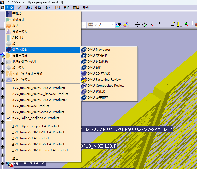Open recent file 1 ZC_TUjiao_penjiao.CATProduct
Image resolution: width=197 pixels, height=169 pixels.
click(x=43, y=126)
